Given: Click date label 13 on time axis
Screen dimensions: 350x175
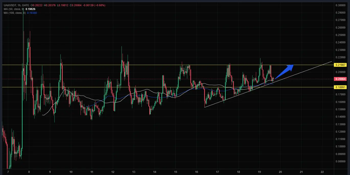Looking at the screenshot, I should pos(134,172).
